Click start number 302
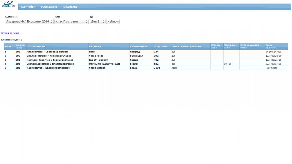The image size is (292, 164). [18, 52]
